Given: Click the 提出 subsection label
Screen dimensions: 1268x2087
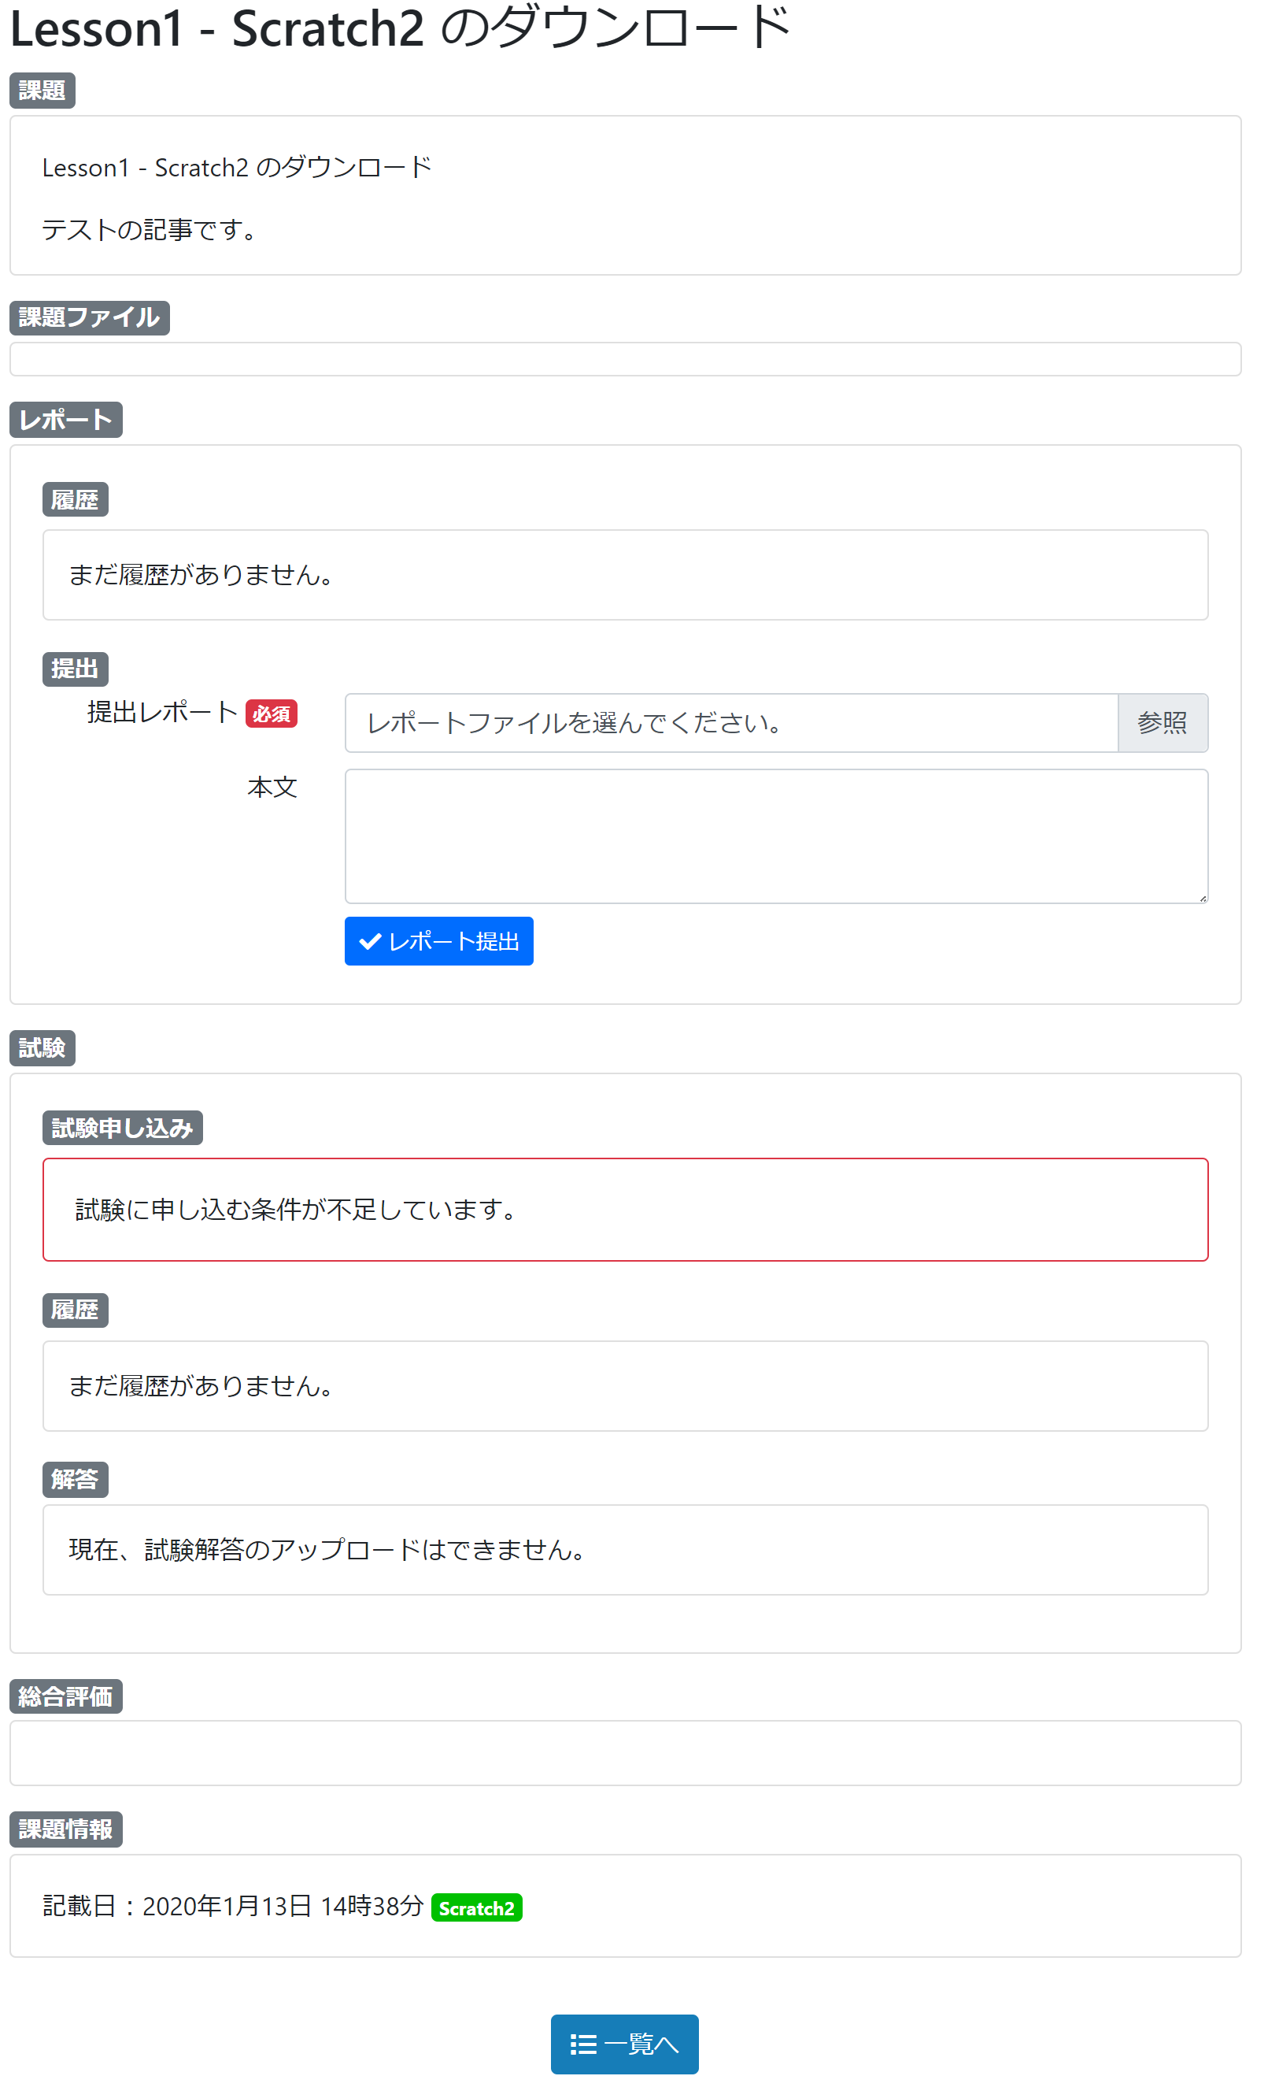Looking at the screenshot, I should pyautogui.click(x=75, y=669).
